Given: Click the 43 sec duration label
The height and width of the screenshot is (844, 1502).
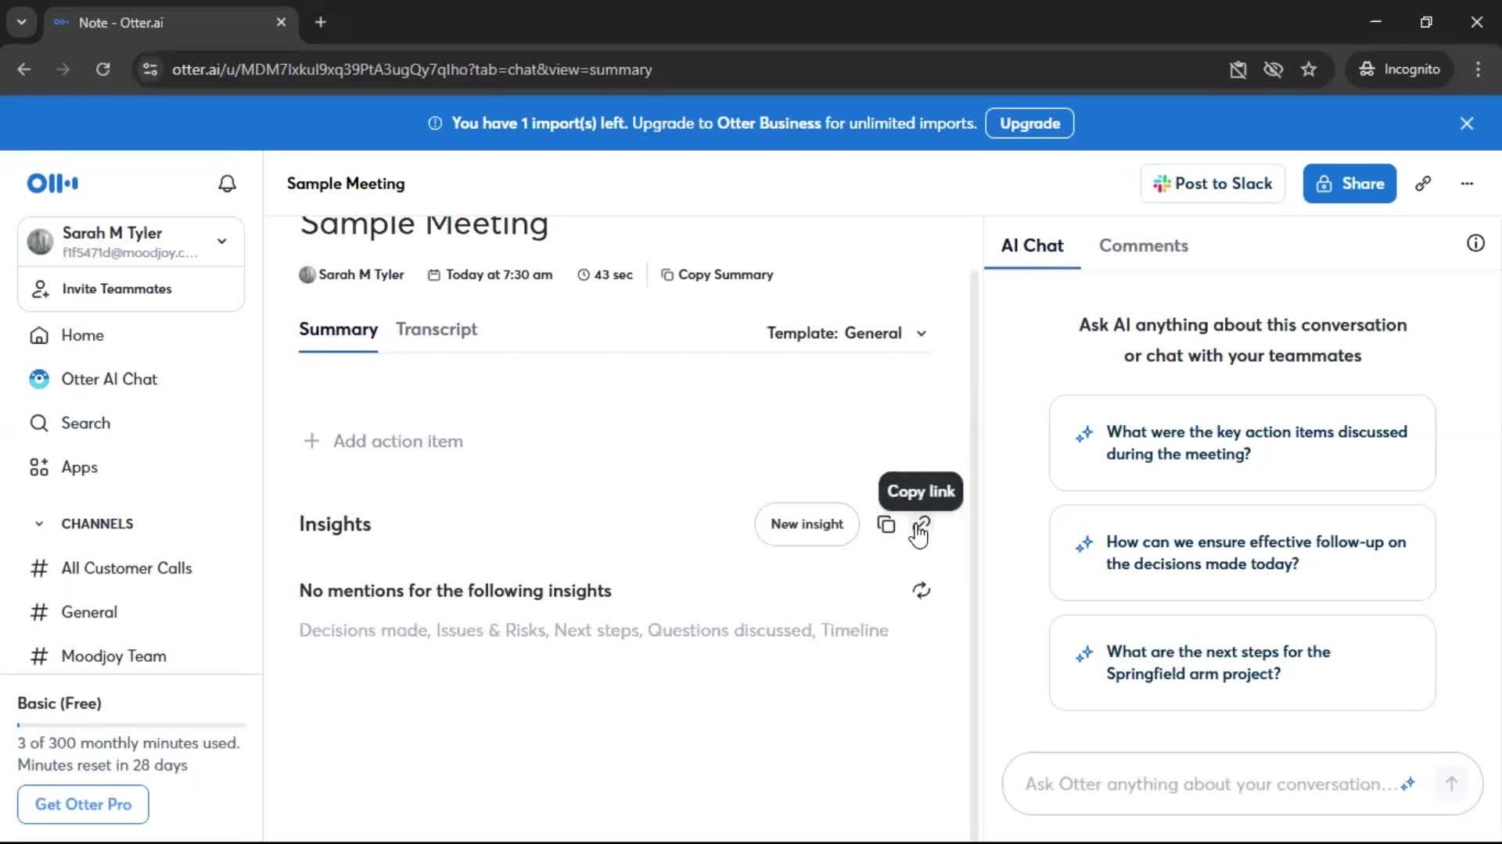Looking at the screenshot, I should (x=605, y=274).
